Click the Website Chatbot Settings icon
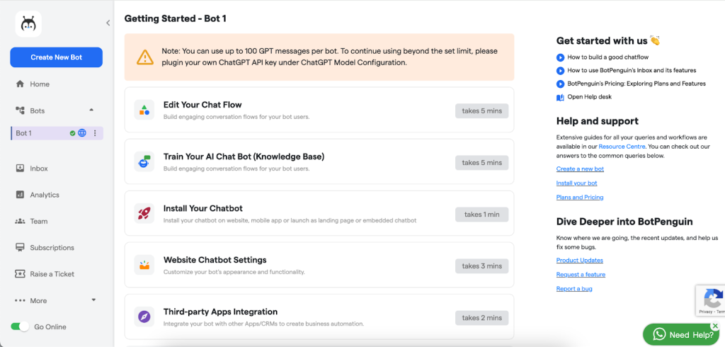The height and width of the screenshot is (347, 725). pos(144,266)
